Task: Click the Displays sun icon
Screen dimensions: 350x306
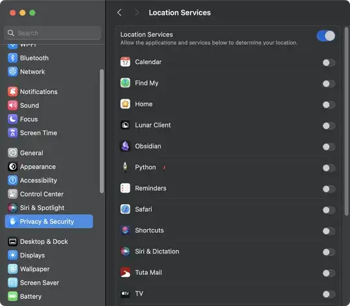Action: coord(12,255)
